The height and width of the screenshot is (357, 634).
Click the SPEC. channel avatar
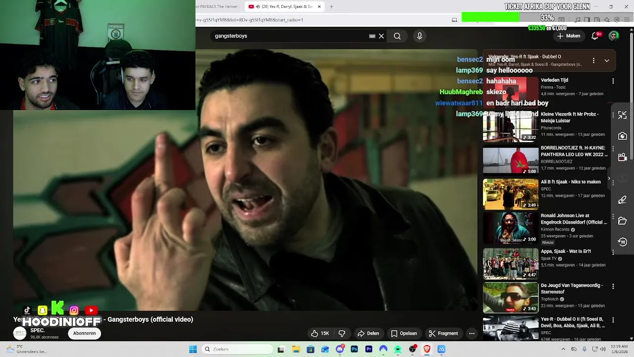(x=20, y=333)
